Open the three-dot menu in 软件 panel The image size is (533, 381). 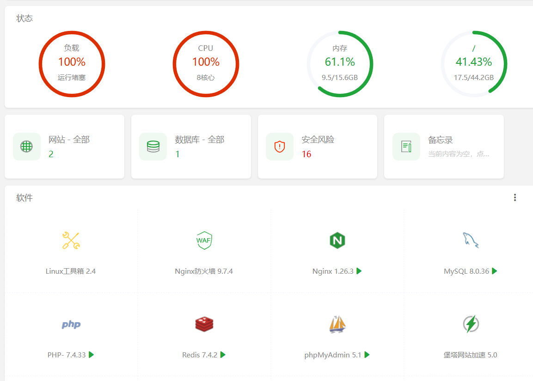coord(515,197)
